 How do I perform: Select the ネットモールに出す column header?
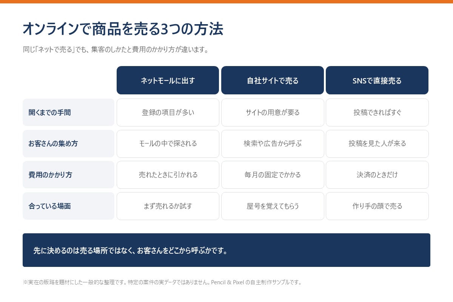168,80
